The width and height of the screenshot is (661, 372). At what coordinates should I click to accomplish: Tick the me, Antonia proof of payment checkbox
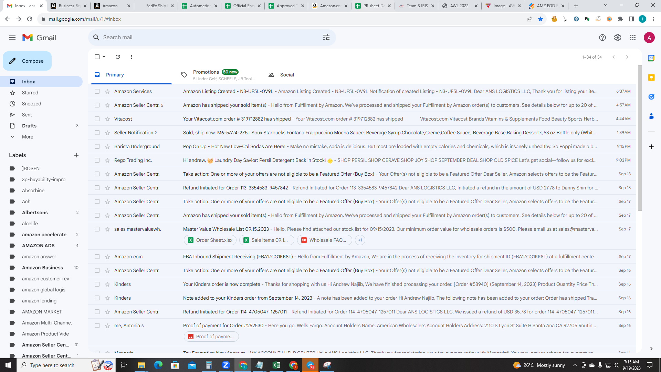pos(97,325)
